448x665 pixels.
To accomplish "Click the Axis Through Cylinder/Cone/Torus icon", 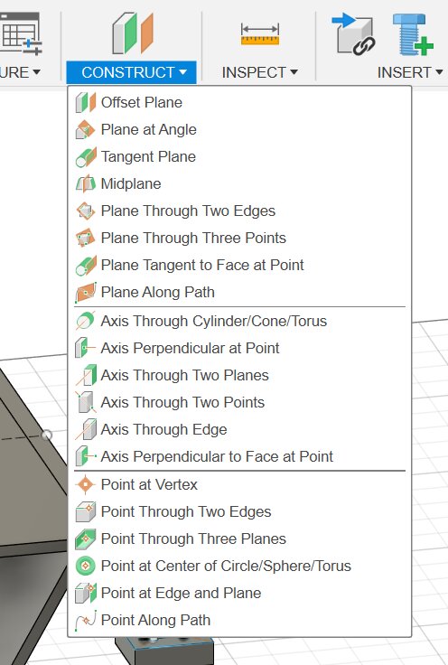I will [x=86, y=321].
